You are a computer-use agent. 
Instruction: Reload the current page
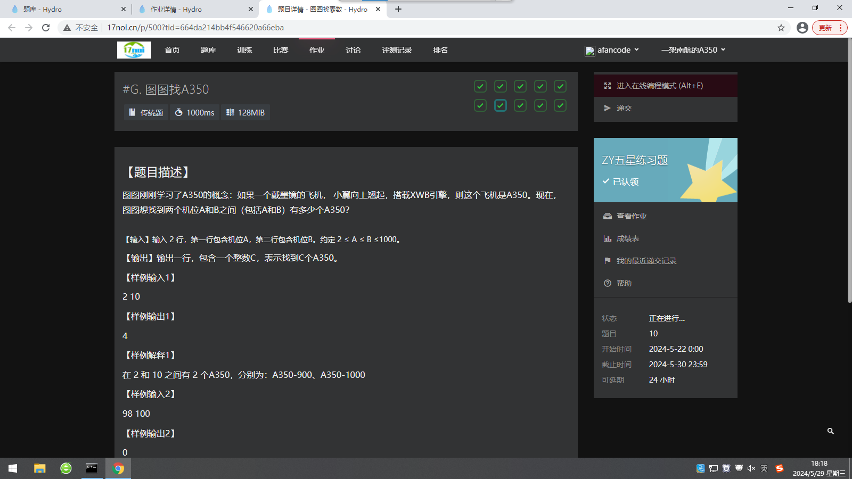point(46,28)
